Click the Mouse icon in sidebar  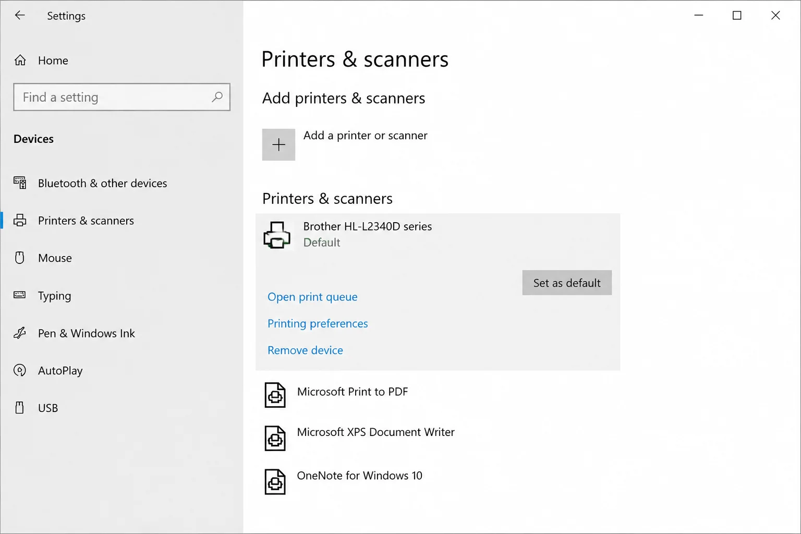(20, 258)
